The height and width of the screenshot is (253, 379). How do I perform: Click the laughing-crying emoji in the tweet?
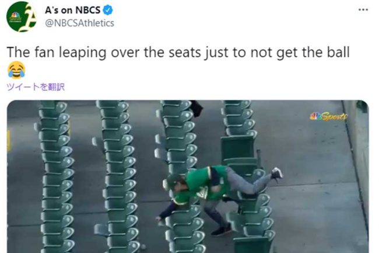(x=16, y=70)
